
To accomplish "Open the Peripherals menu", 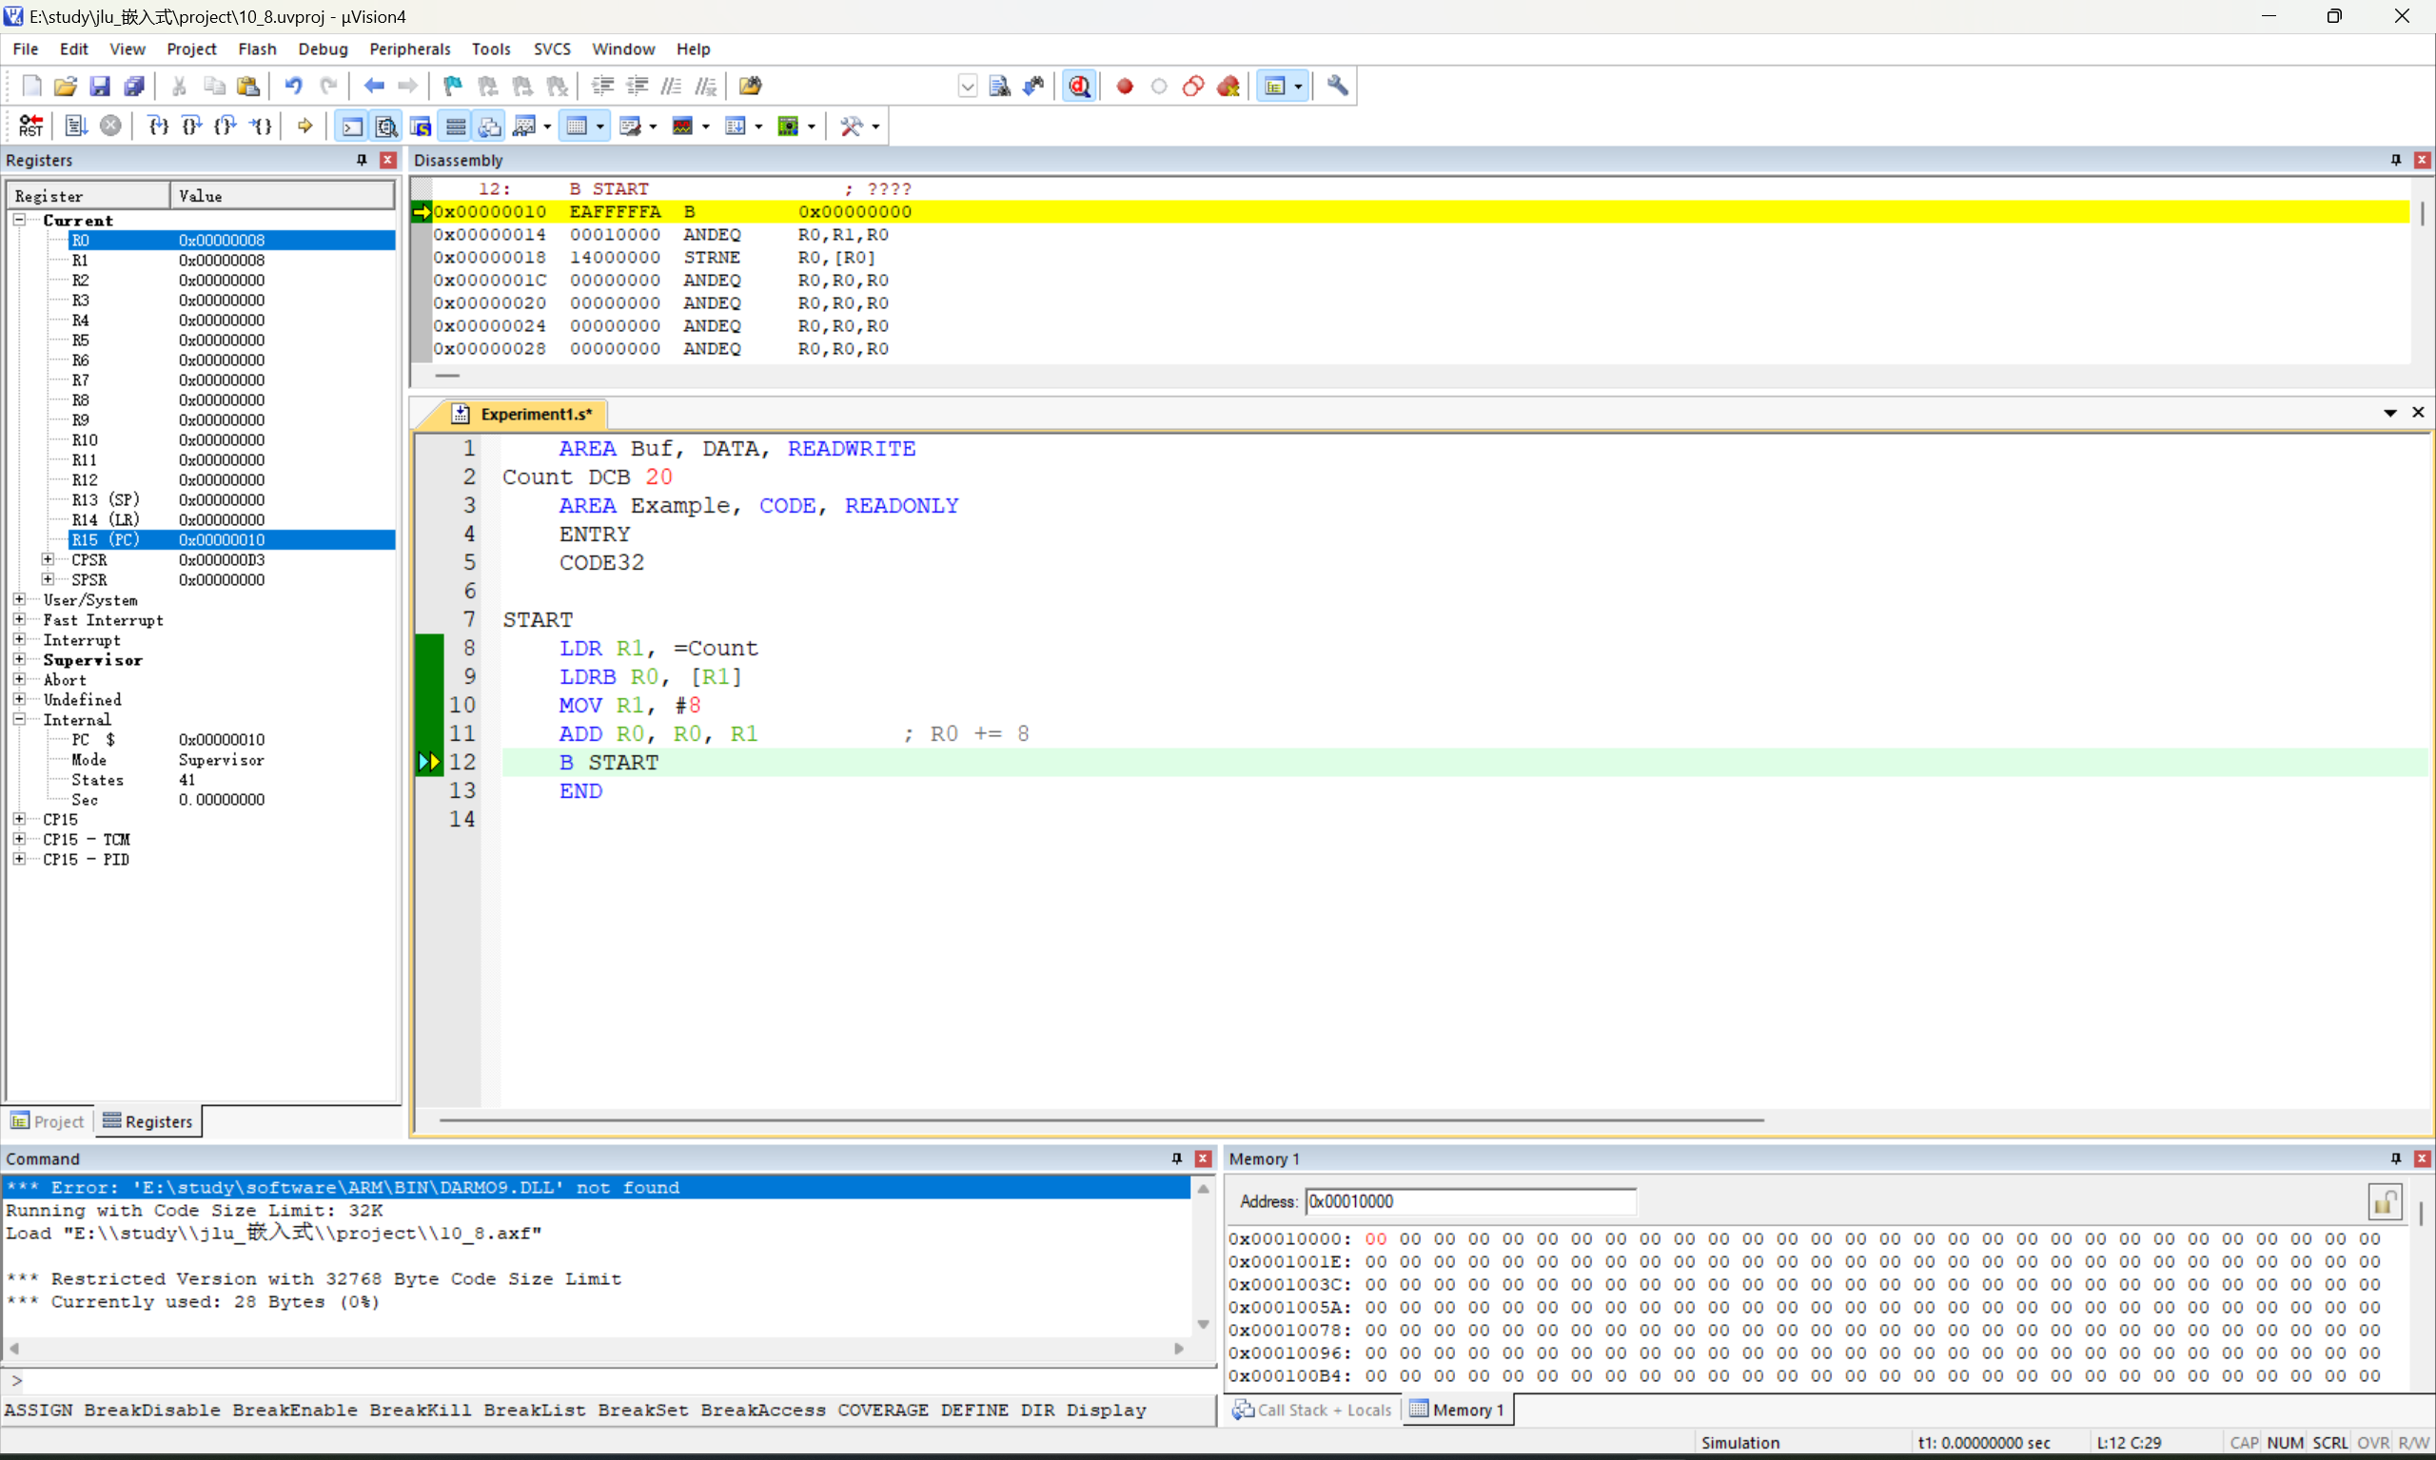I will click(409, 49).
